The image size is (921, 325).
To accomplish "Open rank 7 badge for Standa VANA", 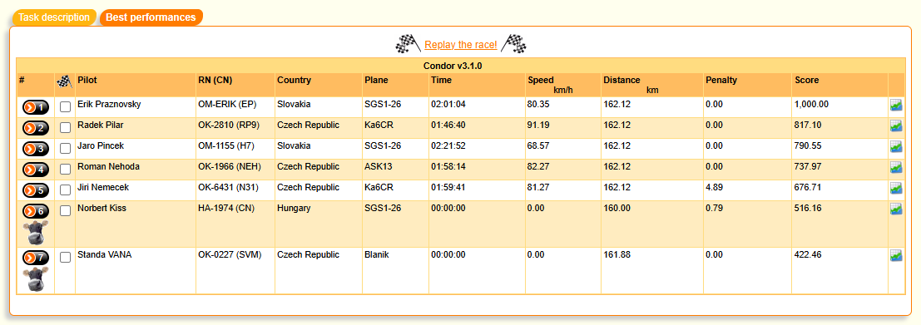I will pos(36,258).
